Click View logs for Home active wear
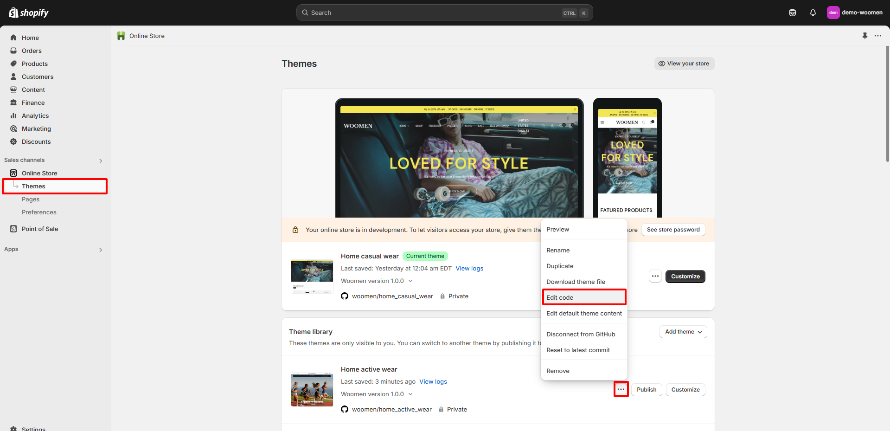Viewport: 890px width, 431px height. pyautogui.click(x=433, y=381)
